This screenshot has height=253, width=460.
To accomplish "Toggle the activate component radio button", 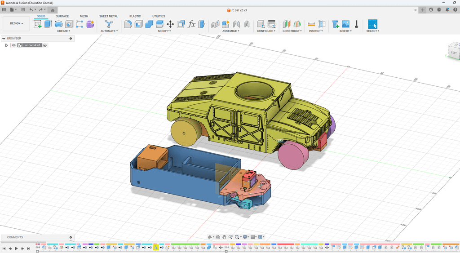I will pyautogui.click(x=45, y=45).
